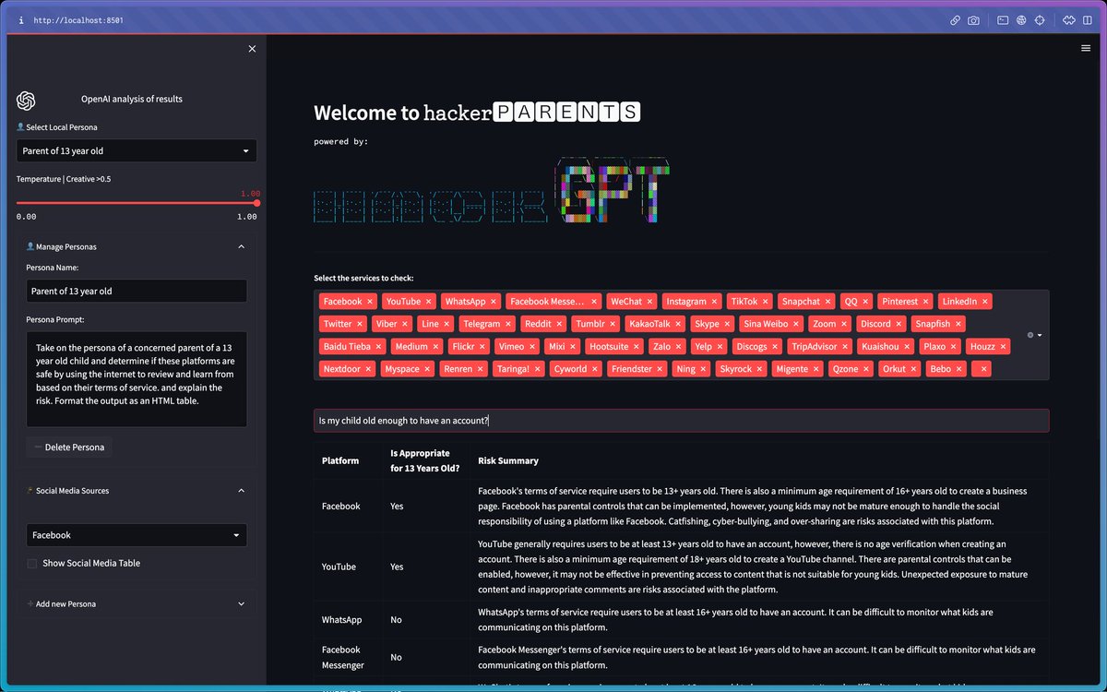
Task: Click the crosshair target icon
Action: [1040, 19]
